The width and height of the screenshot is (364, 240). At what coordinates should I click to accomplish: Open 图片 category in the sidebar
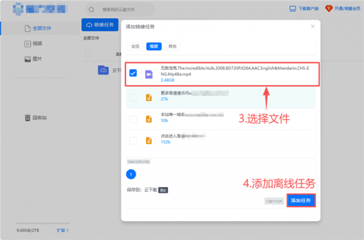pyautogui.click(x=37, y=59)
